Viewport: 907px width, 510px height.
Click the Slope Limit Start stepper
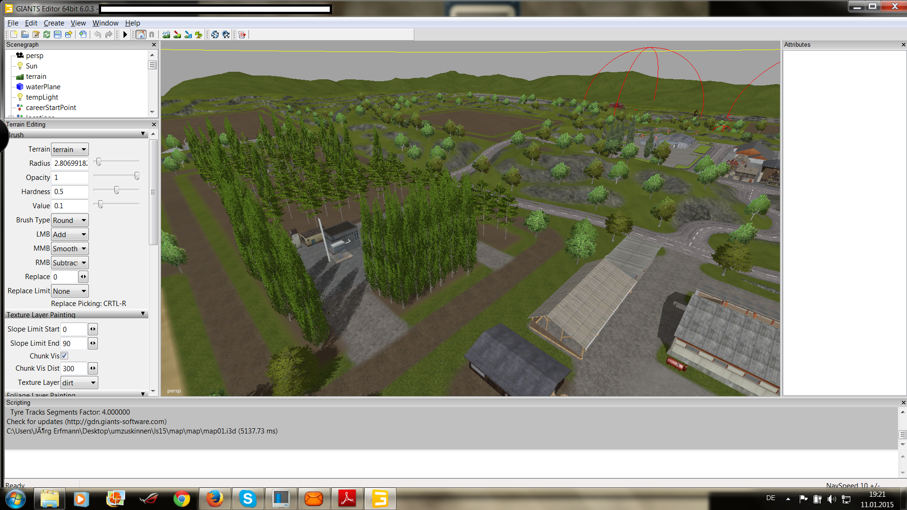(93, 329)
